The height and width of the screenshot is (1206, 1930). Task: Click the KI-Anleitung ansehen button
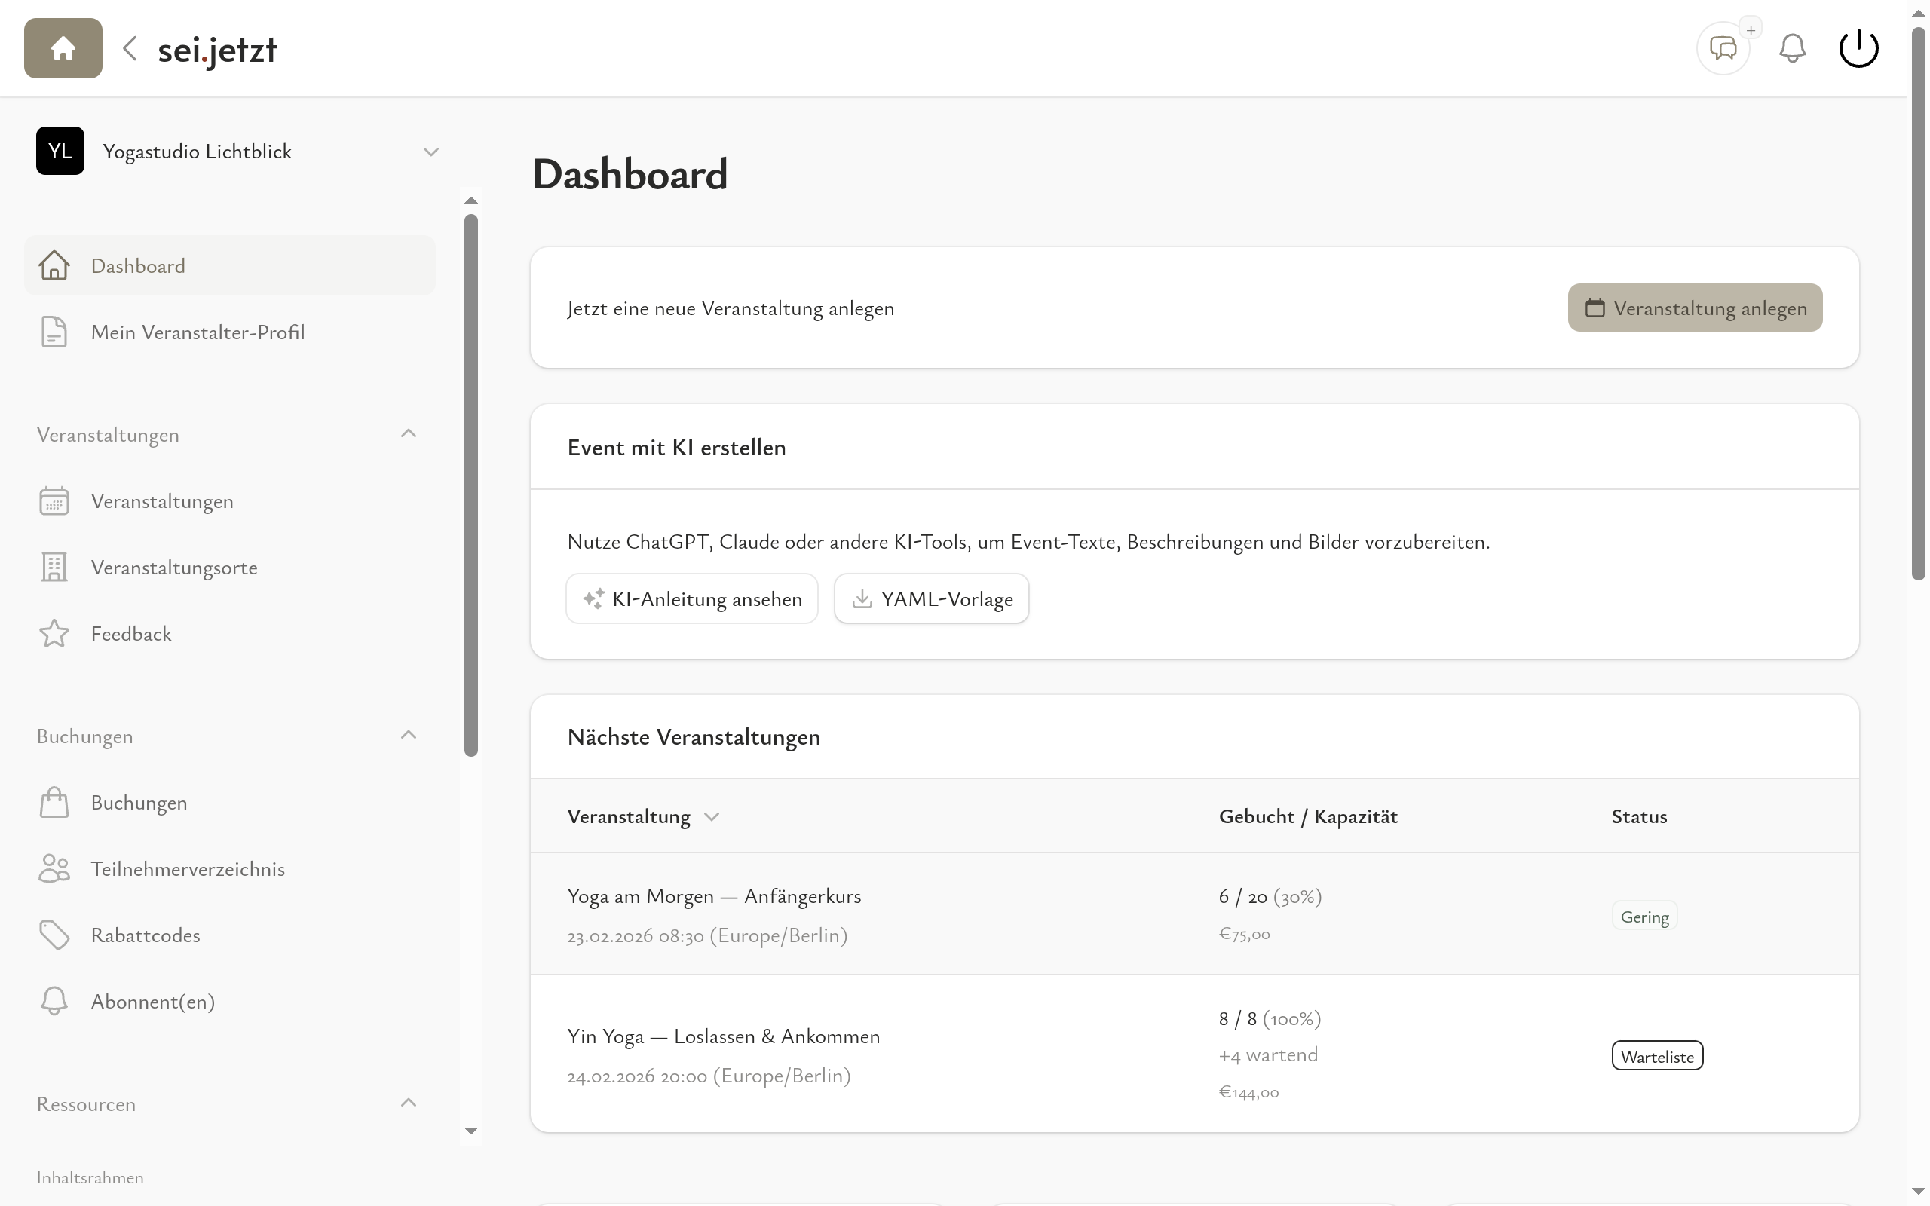coord(691,599)
